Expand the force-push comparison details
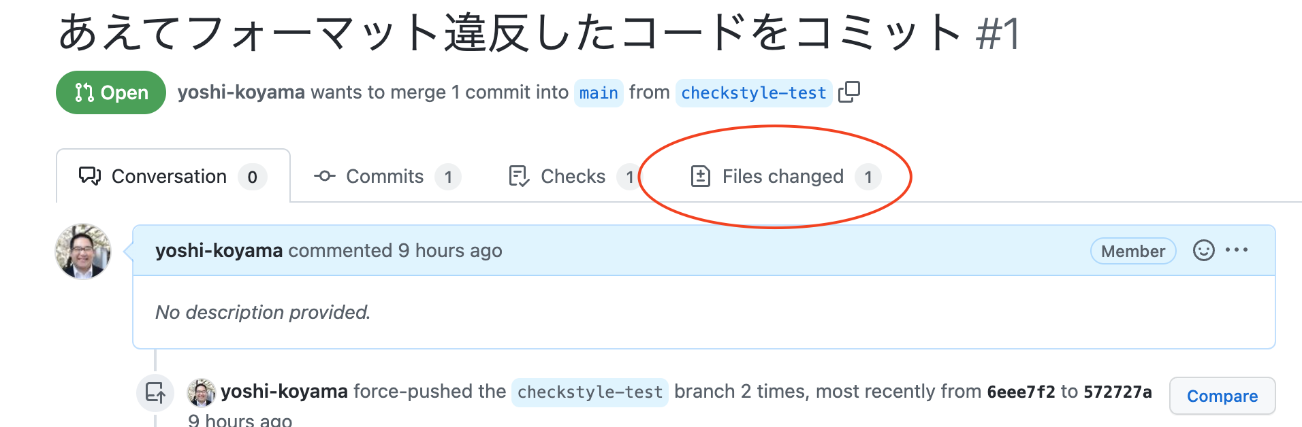This screenshot has width=1302, height=427. point(1222,396)
